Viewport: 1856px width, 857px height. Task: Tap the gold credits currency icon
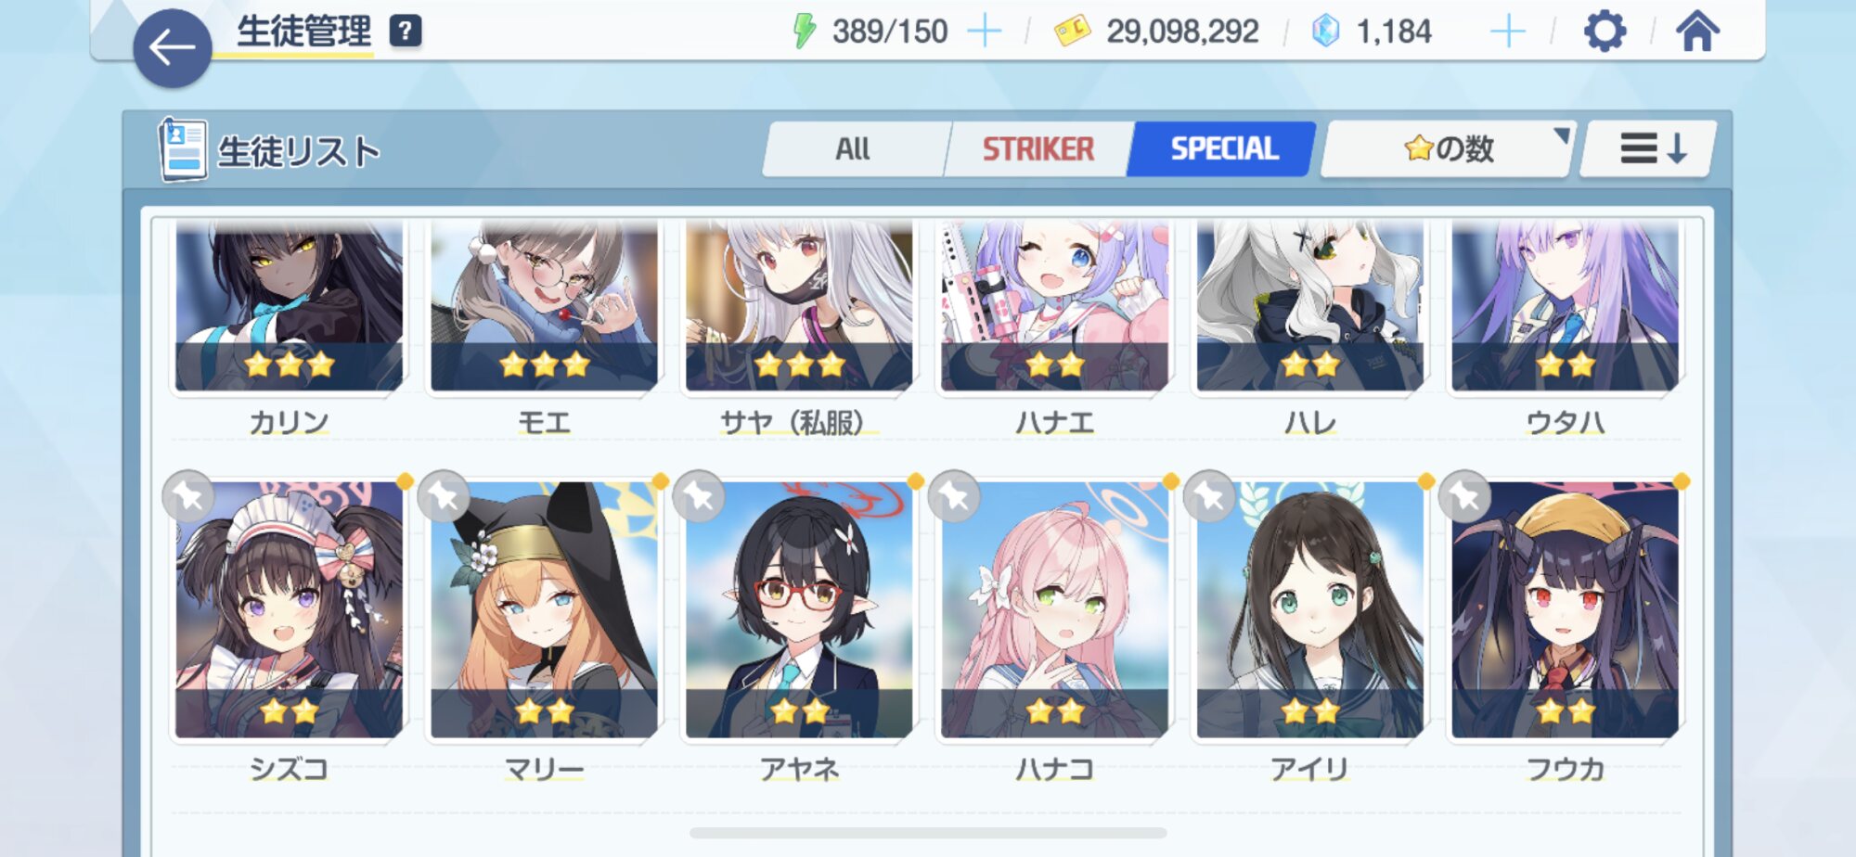(1073, 32)
